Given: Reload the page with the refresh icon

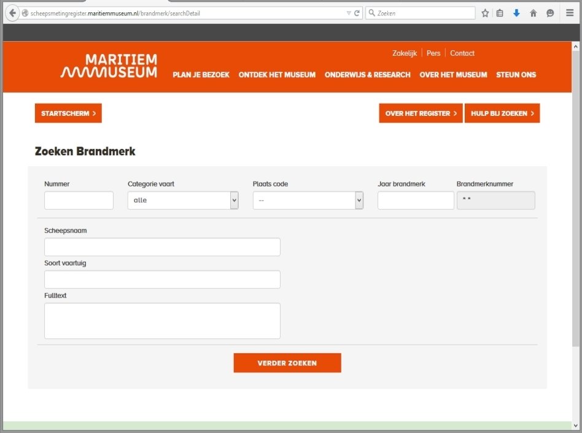Looking at the screenshot, I should pos(357,13).
